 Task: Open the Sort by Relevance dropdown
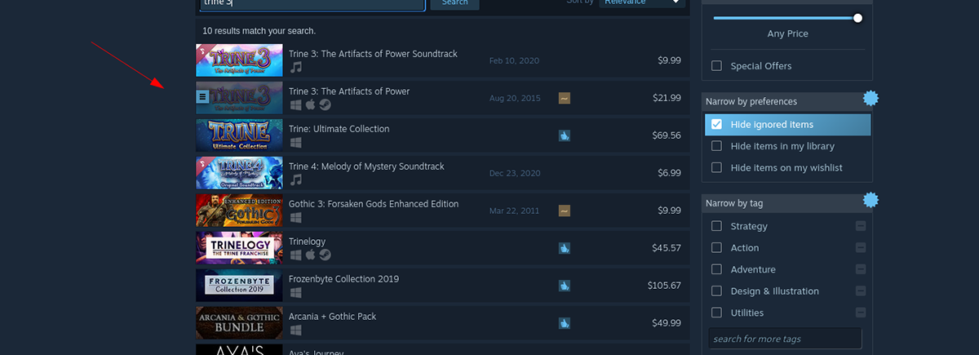click(x=642, y=2)
